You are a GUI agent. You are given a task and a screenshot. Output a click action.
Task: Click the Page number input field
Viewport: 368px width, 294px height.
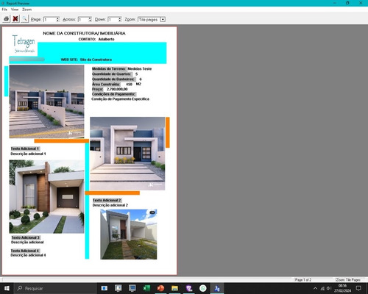50,19
